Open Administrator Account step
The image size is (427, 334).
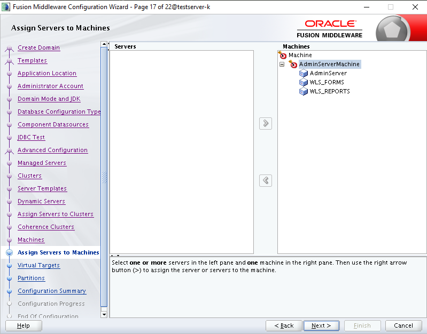point(50,86)
